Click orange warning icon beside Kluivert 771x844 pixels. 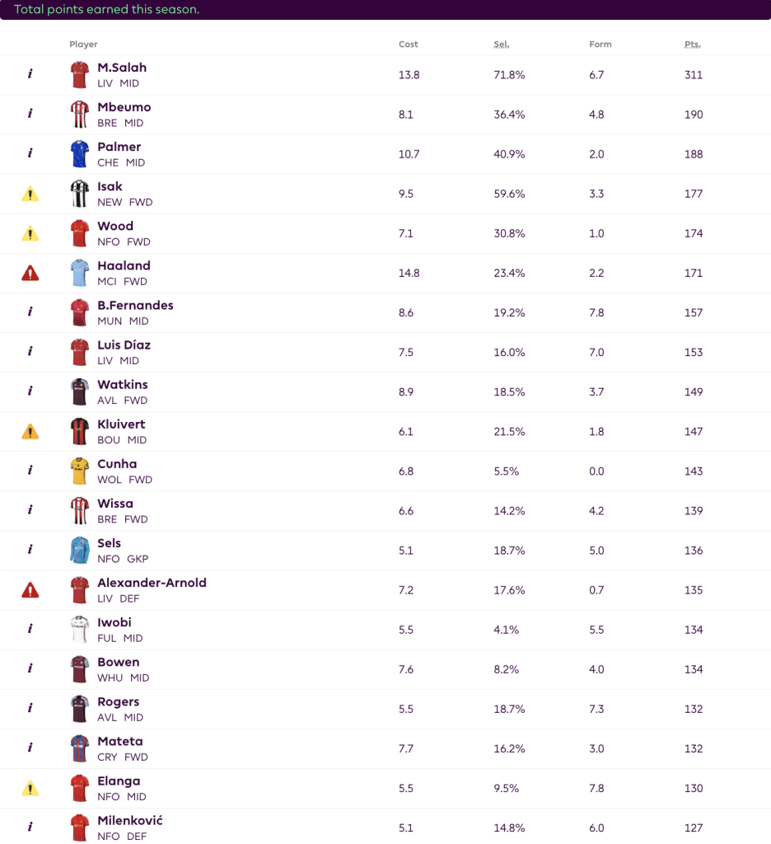(30, 431)
